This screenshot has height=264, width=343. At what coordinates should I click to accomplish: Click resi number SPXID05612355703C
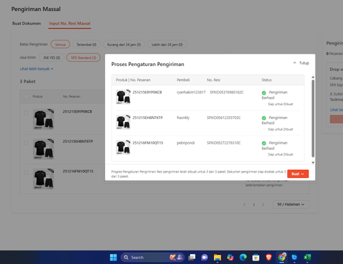click(x=224, y=118)
